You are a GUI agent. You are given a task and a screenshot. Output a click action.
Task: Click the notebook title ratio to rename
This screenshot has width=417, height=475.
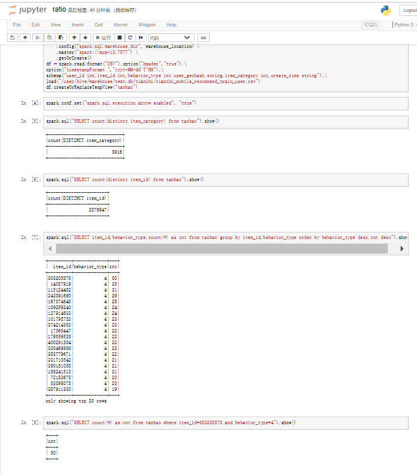59,10
